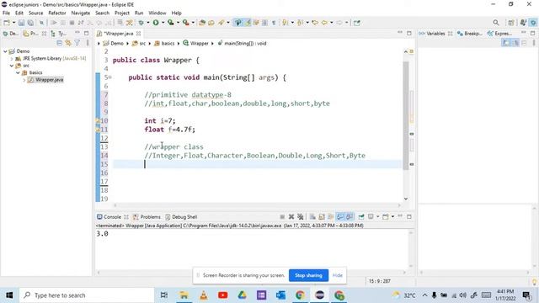
Task: Collapse the basics package node
Action: pyautogui.click(x=18, y=73)
